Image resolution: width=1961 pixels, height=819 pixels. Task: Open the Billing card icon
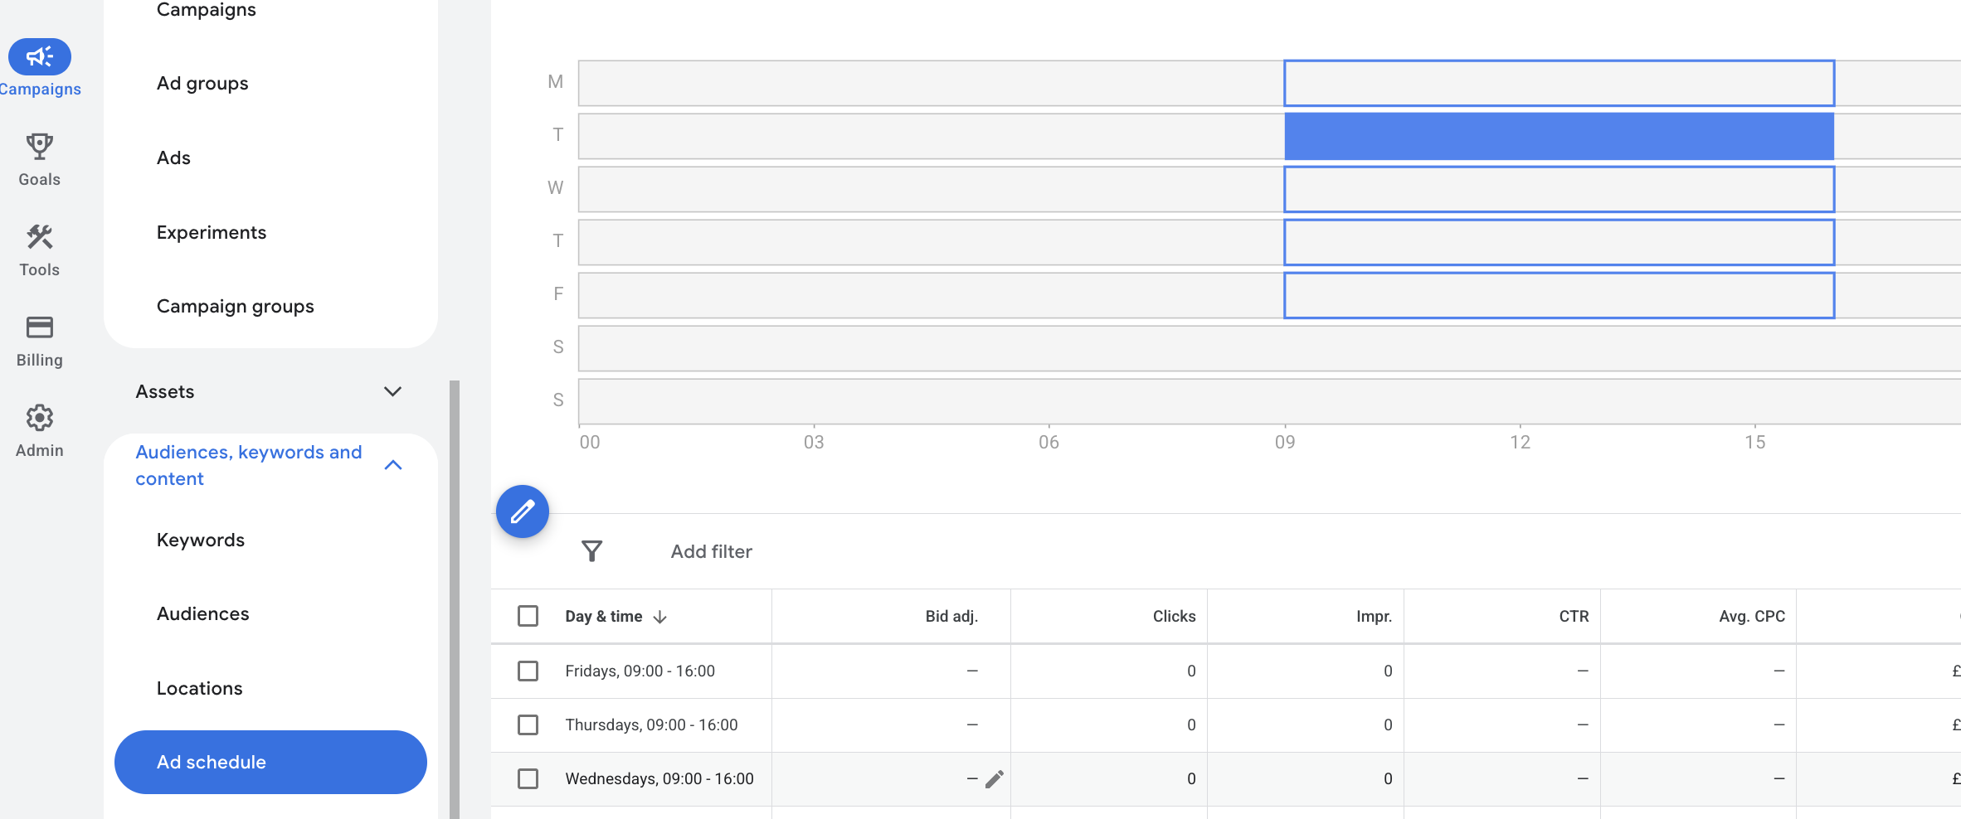coord(40,327)
